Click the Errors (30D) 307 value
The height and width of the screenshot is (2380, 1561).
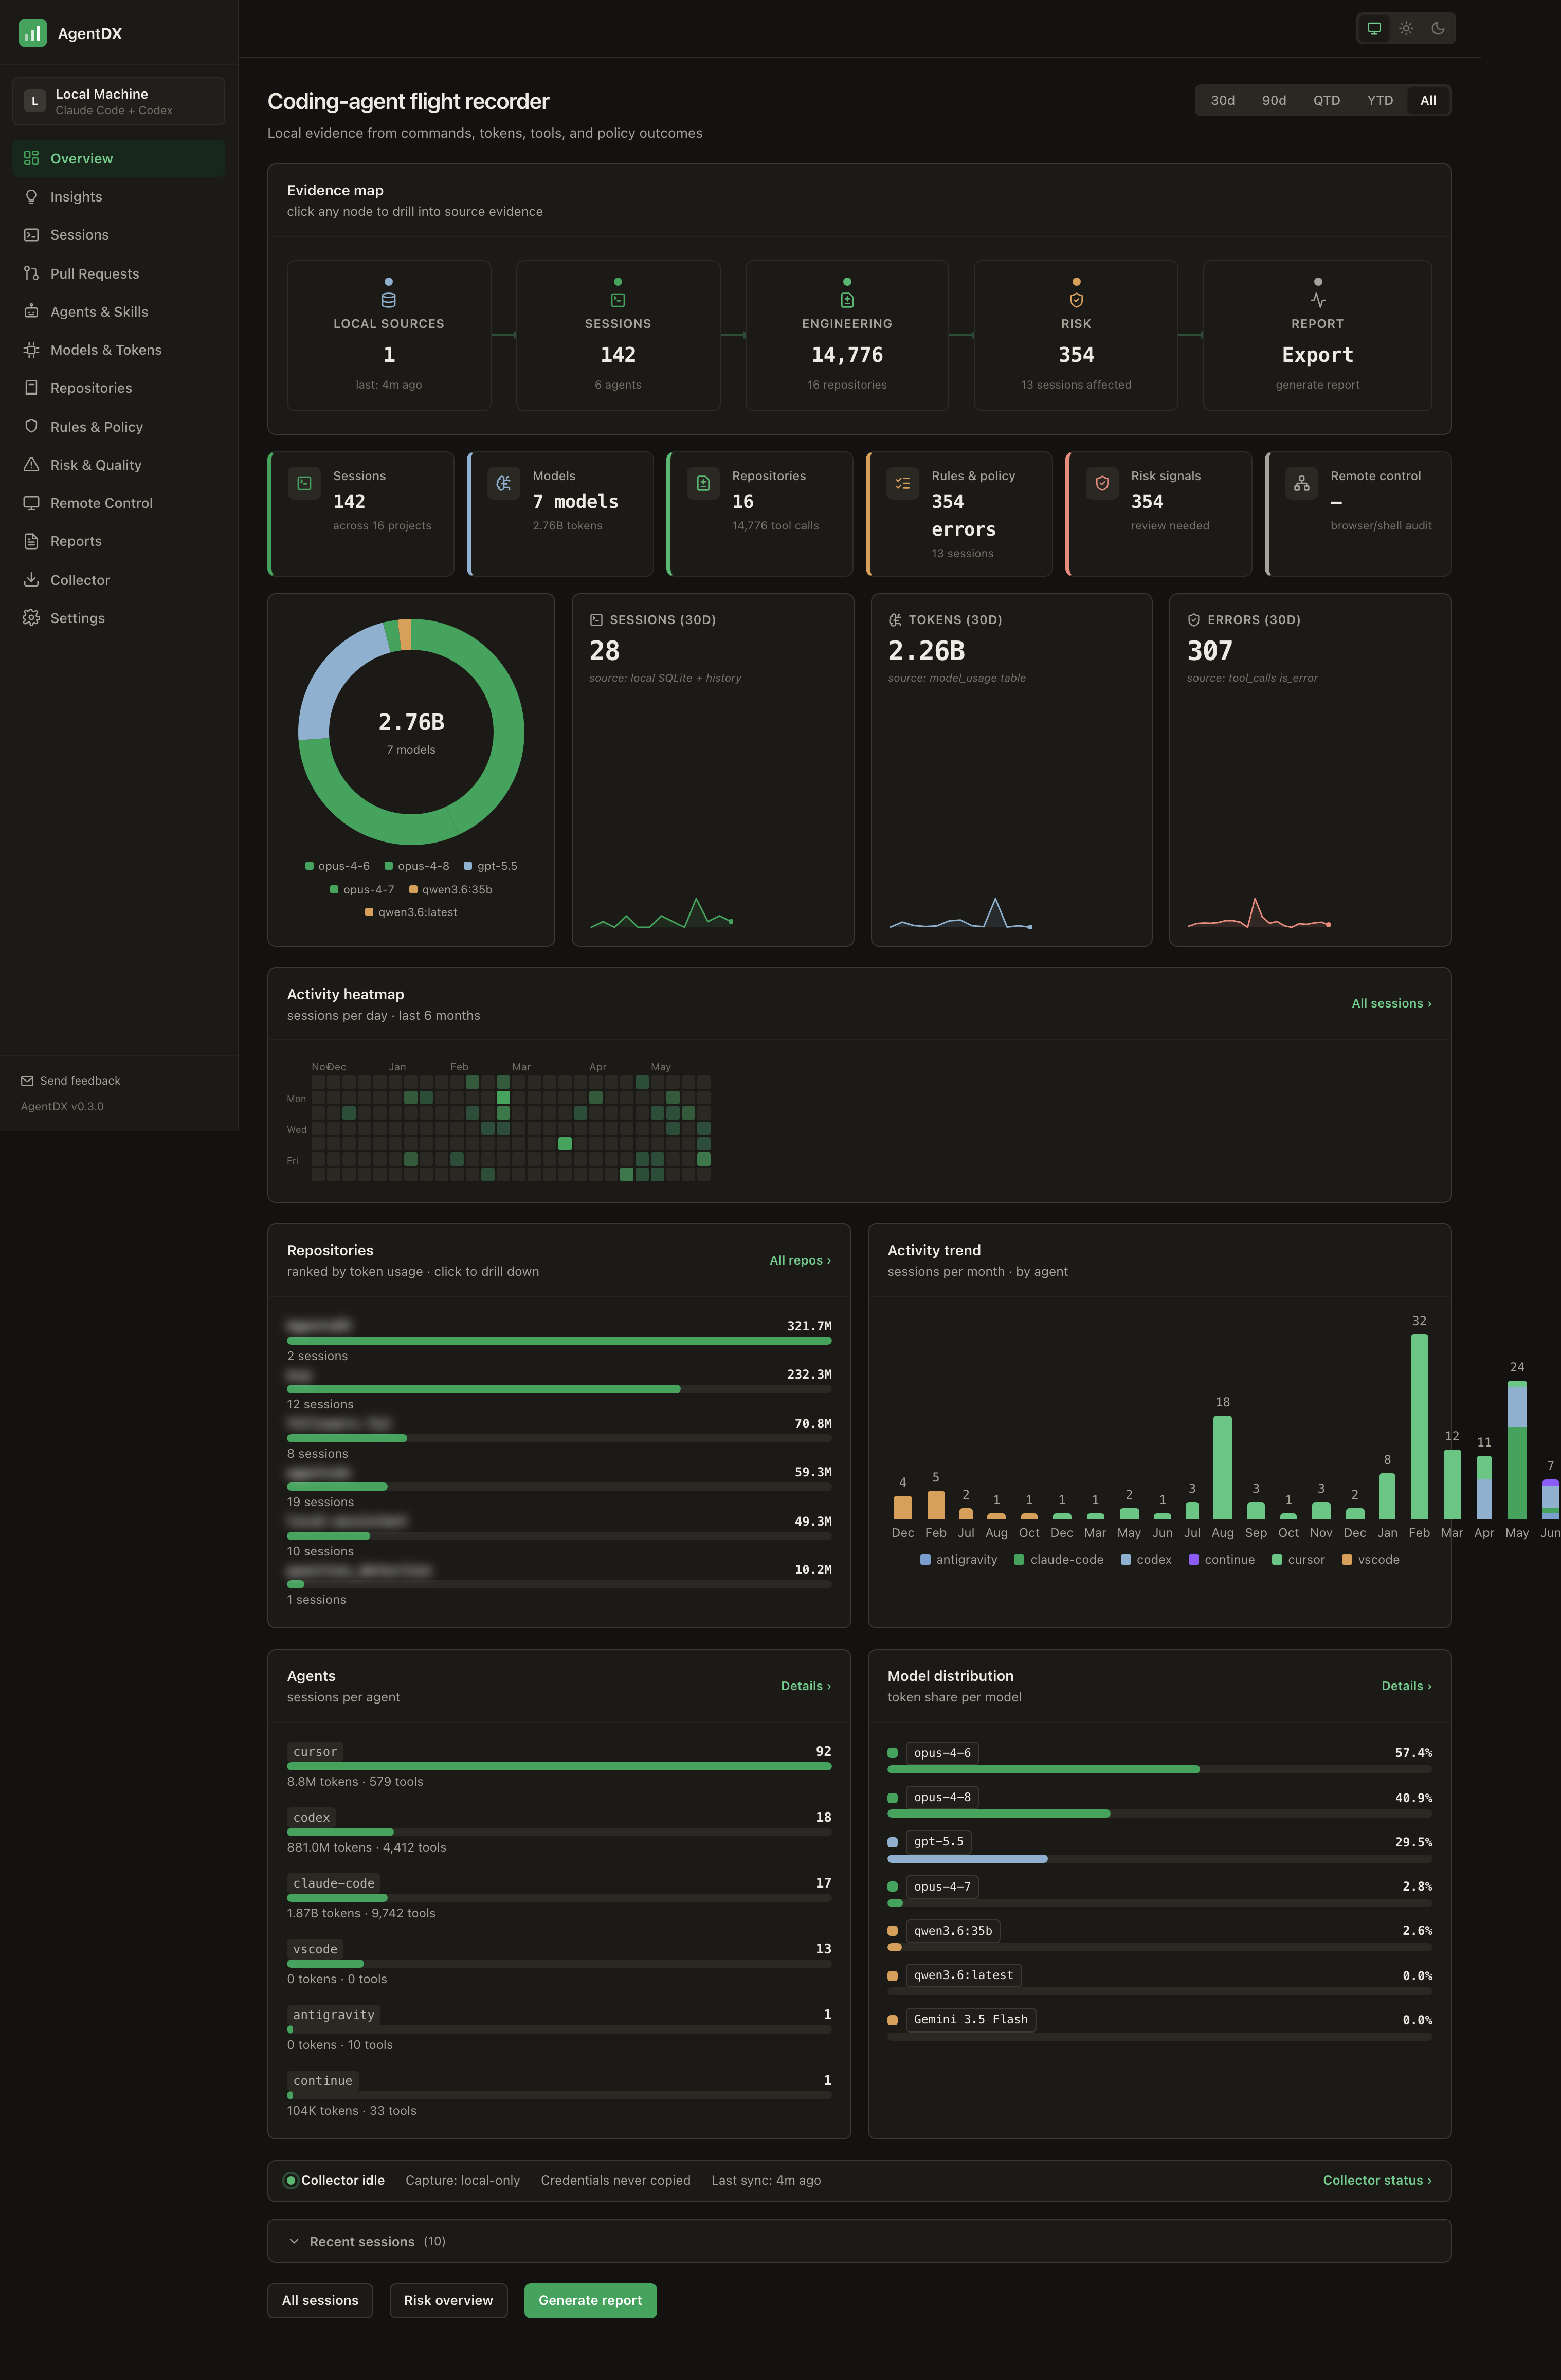[x=1209, y=651]
